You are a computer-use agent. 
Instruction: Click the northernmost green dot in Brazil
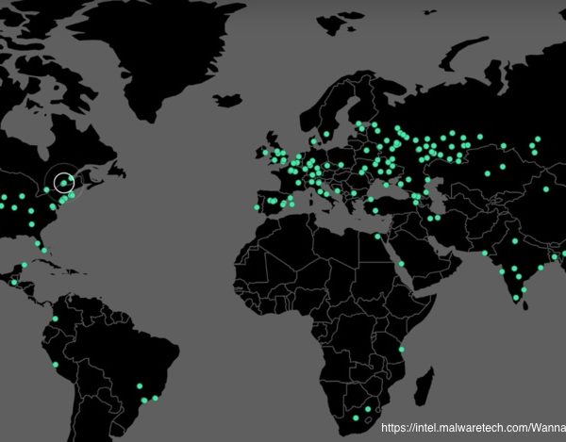click(x=140, y=385)
